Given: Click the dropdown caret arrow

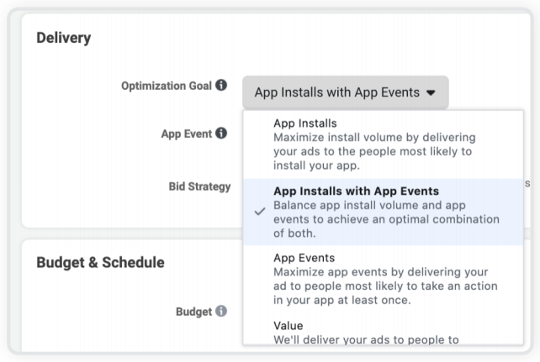Looking at the screenshot, I should coord(431,93).
